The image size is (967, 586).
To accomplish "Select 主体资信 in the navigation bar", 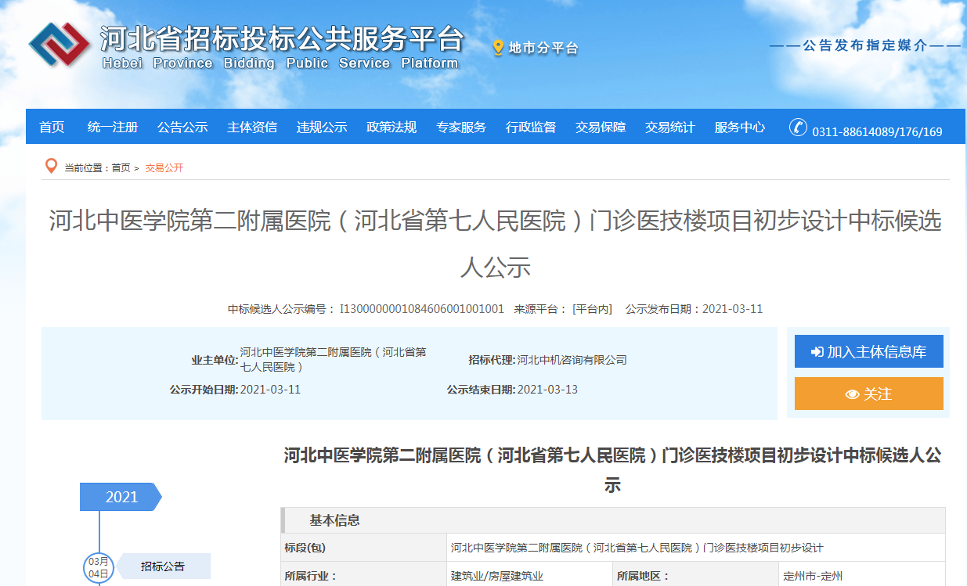I will [251, 128].
